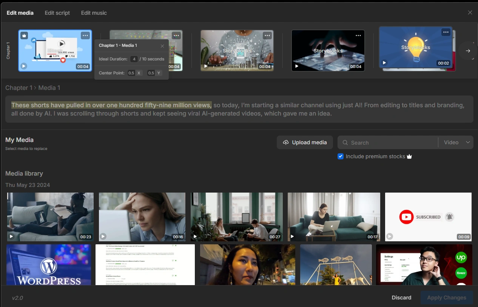The height and width of the screenshot is (307, 478).
Task: Open three-dot menu on lightbulb clip
Action: [x=446, y=32]
